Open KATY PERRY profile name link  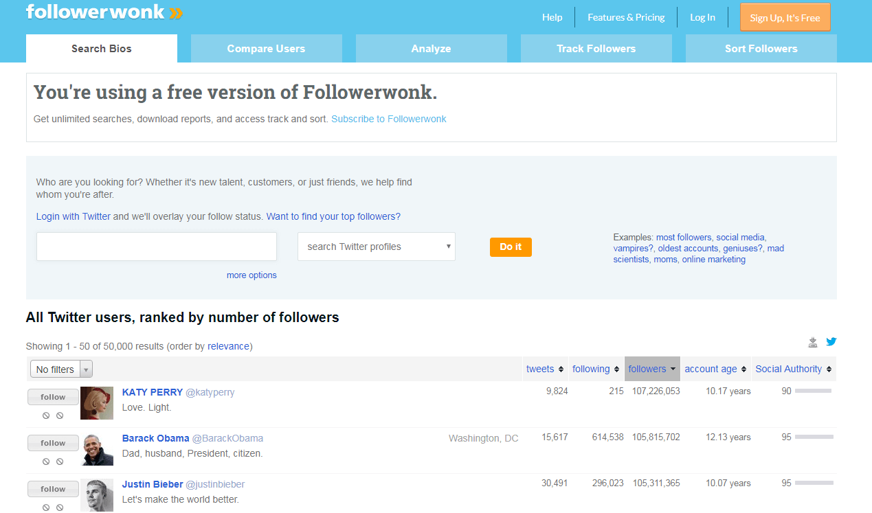(x=153, y=392)
